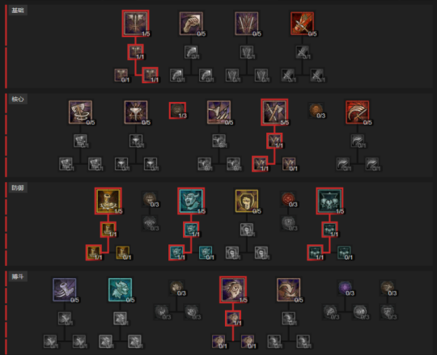Click the 防御 section label
This screenshot has height=355, width=437.
tap(18, 188)
